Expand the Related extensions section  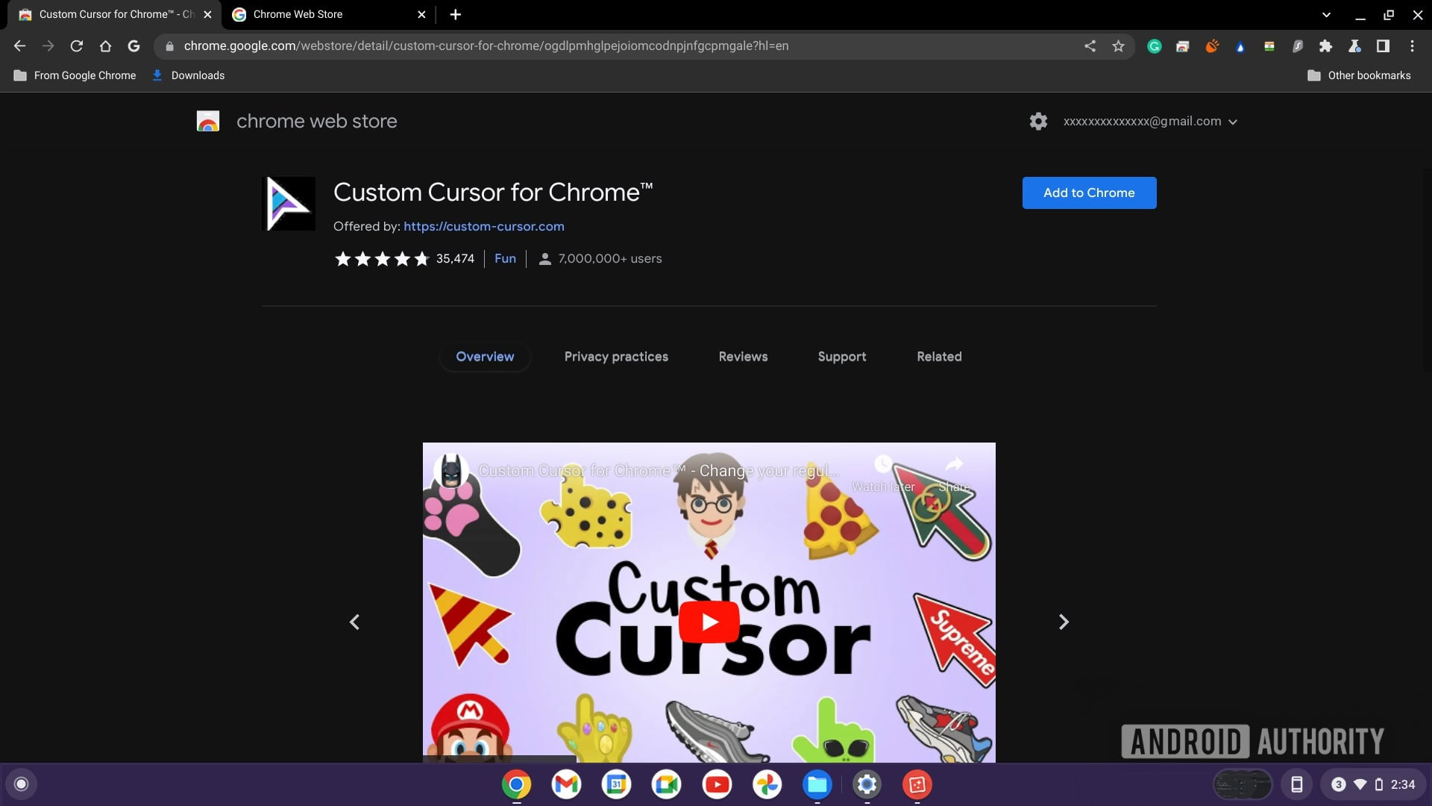click(939, 356)
